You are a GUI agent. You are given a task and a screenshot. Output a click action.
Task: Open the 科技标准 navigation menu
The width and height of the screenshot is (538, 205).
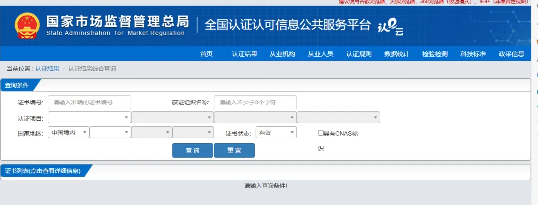(x=473, y=54)
